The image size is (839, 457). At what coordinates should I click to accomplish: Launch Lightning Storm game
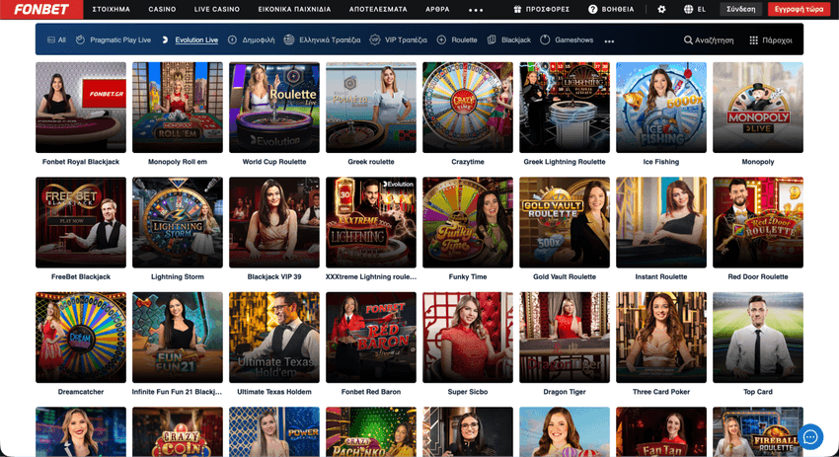pyautogui.click(x=178, y=223)
